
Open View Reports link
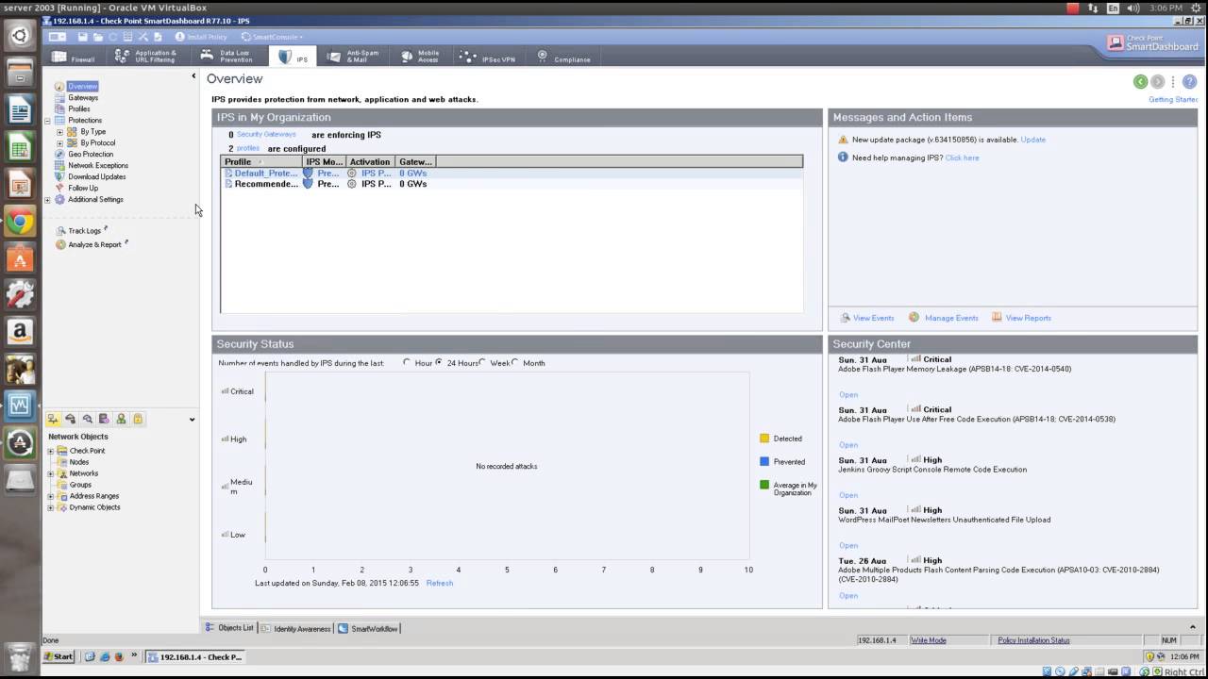click(x=1028, y=318)
